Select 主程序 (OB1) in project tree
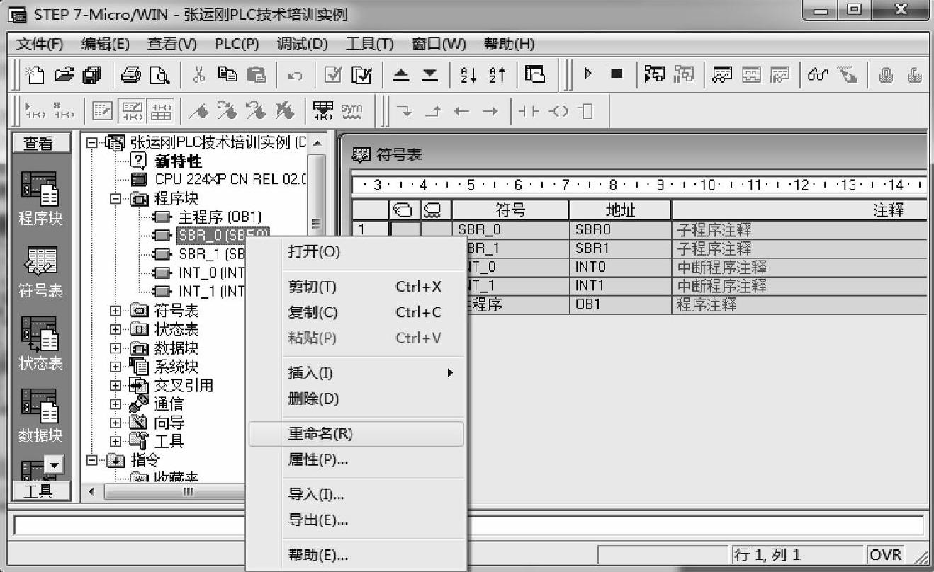The height and width of the screenshot is (572, 934). (x=210, y=217)
